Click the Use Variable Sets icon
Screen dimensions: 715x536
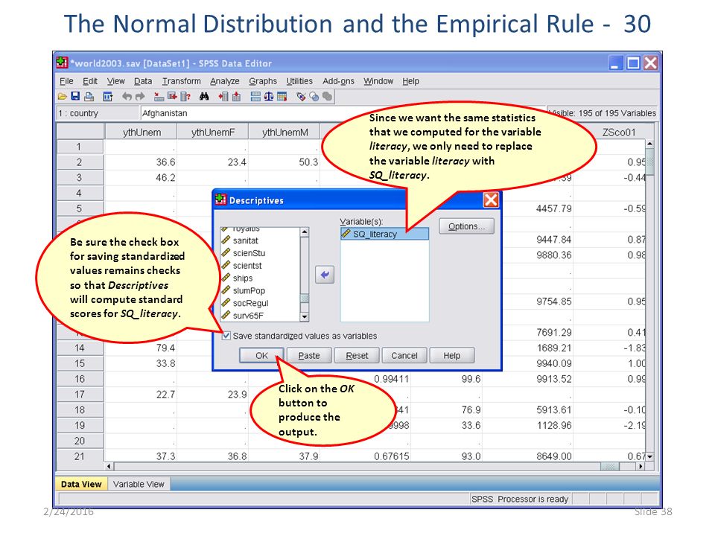(314, 96)
